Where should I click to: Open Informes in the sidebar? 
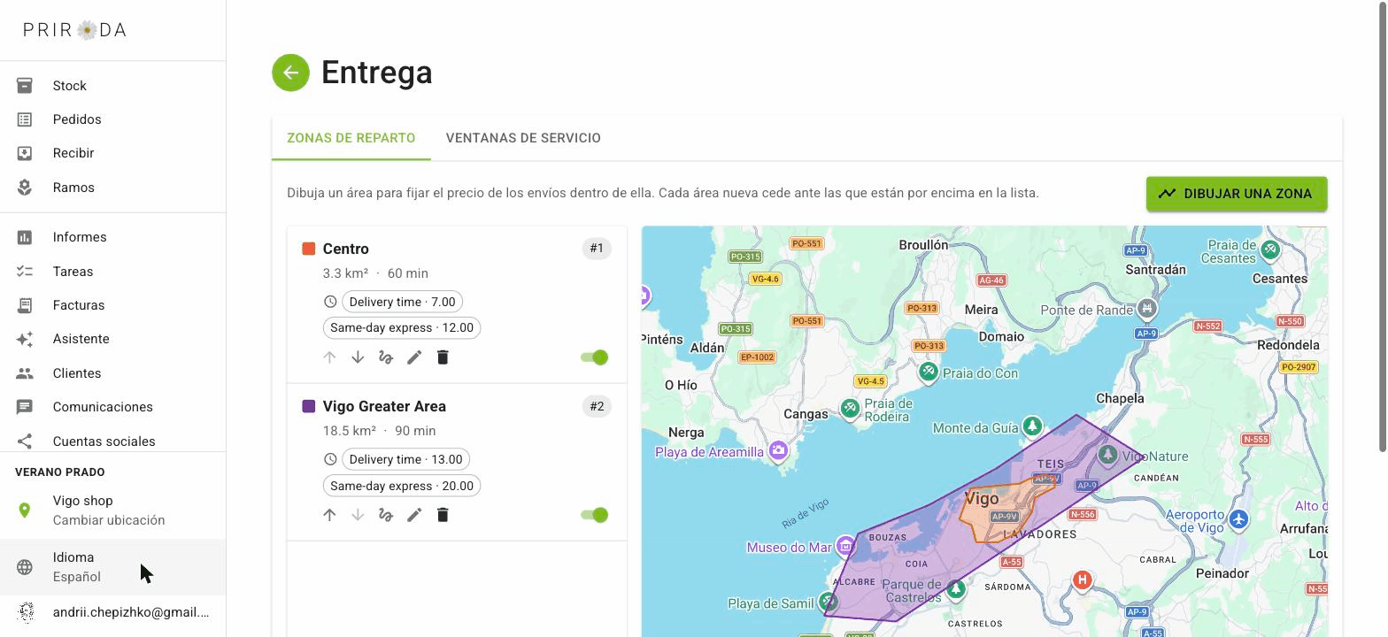(x=113, y=237)
